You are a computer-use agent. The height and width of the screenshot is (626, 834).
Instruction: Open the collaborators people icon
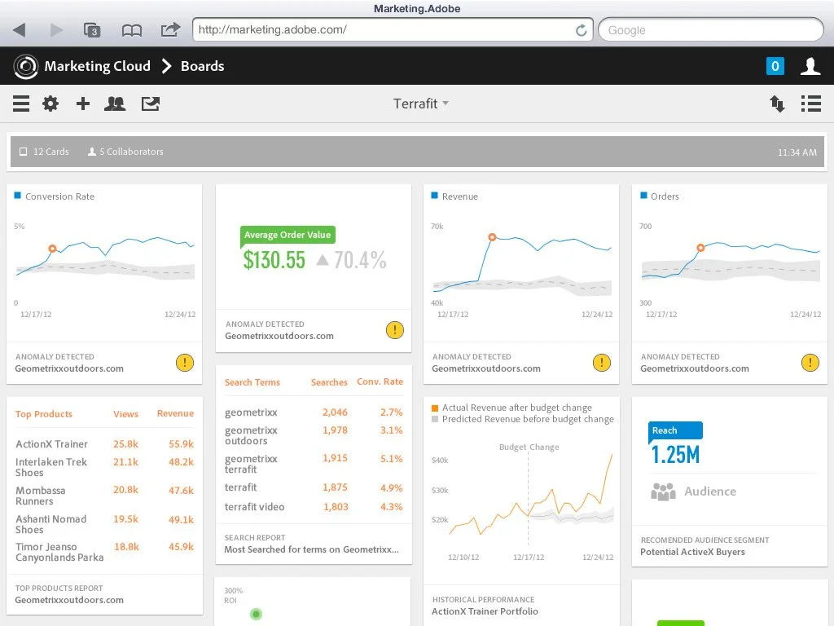click(115, 104)
